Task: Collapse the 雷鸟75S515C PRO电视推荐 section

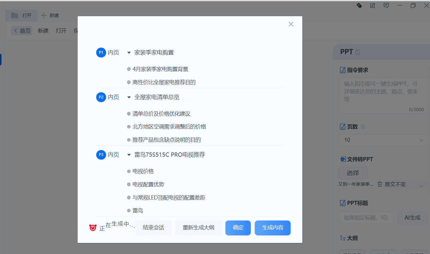Action: [129, 155]
